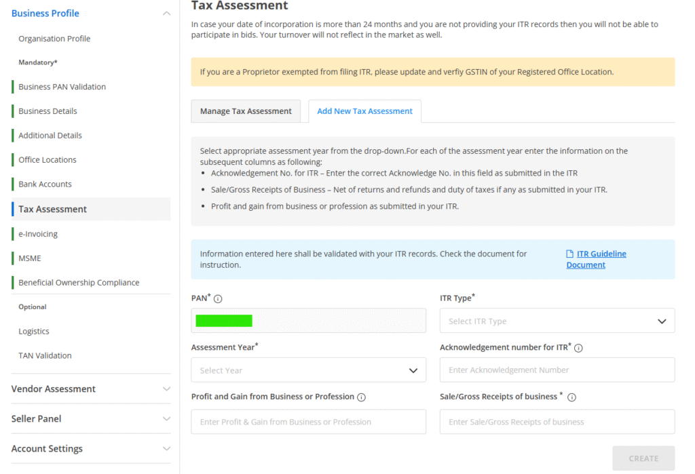Viewport: 695px width, 474px height.
Task: Open the ITR Type dropdown
Action: pyautogui.click(x=557, y=321)
